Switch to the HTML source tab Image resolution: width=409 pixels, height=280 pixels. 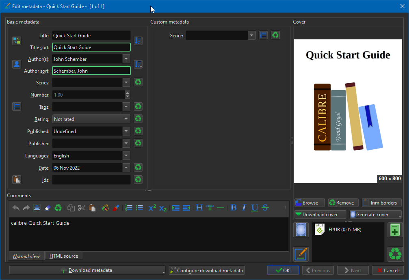point(64,256)
